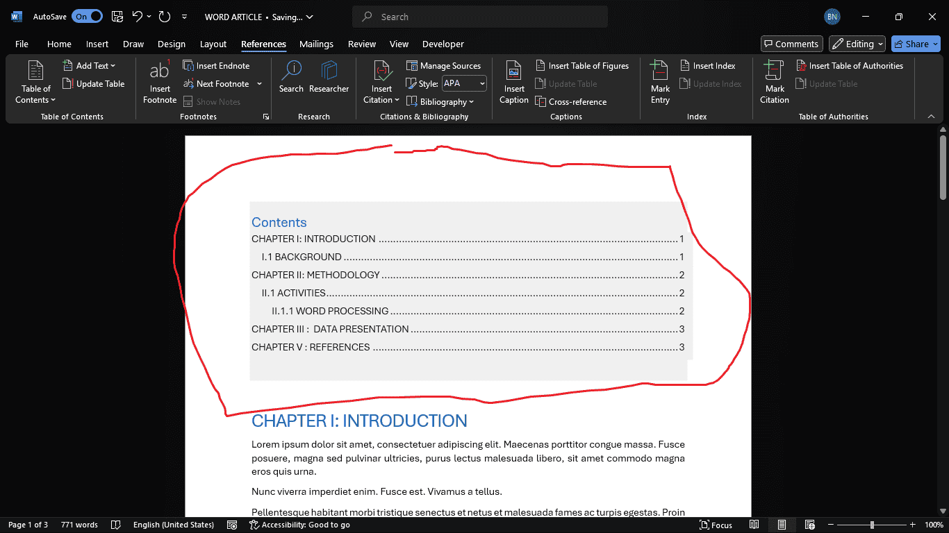
Task: Click the Insert Footnote icon
Action: pyautogui.click(x=160, y=71)
